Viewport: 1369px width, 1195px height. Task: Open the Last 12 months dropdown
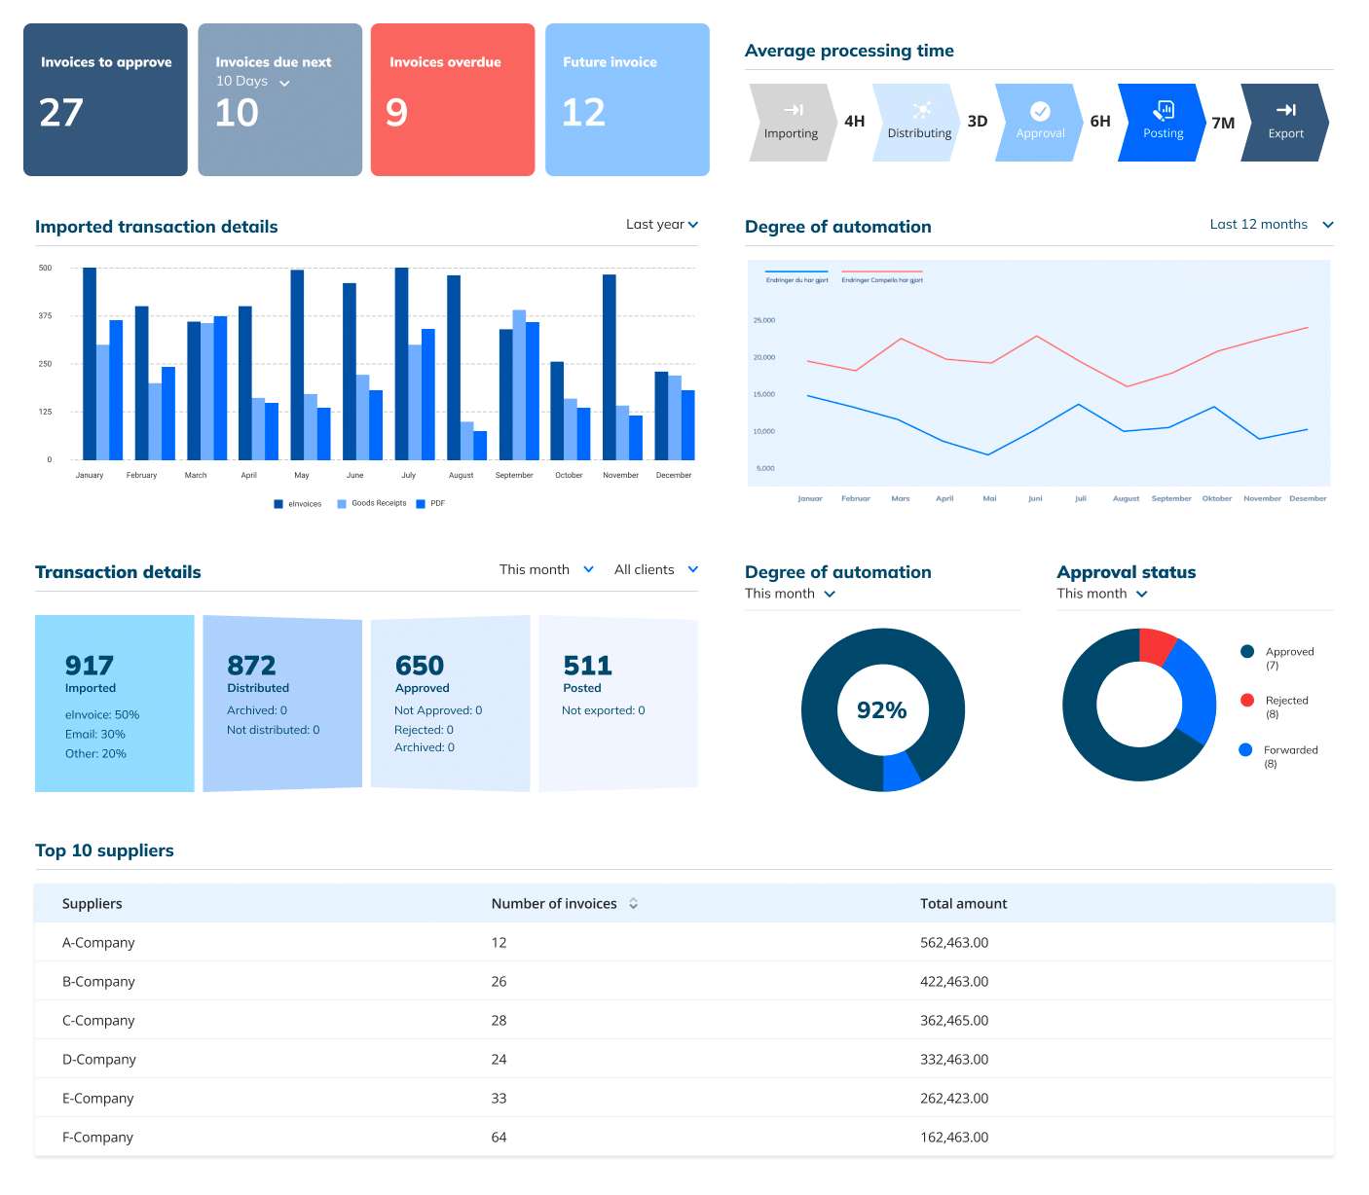click(1271, 224)
